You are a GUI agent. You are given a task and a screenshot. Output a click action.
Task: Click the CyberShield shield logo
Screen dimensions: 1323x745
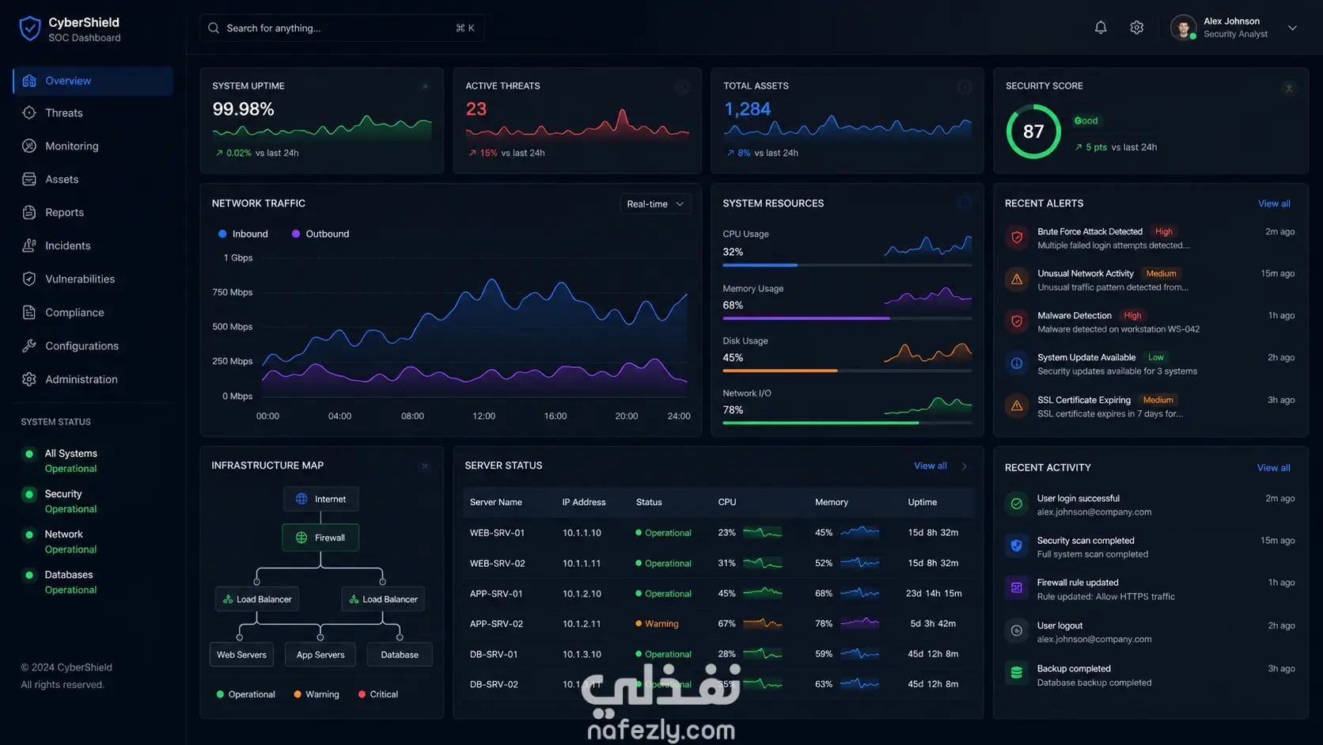click(x=30, y=29)
